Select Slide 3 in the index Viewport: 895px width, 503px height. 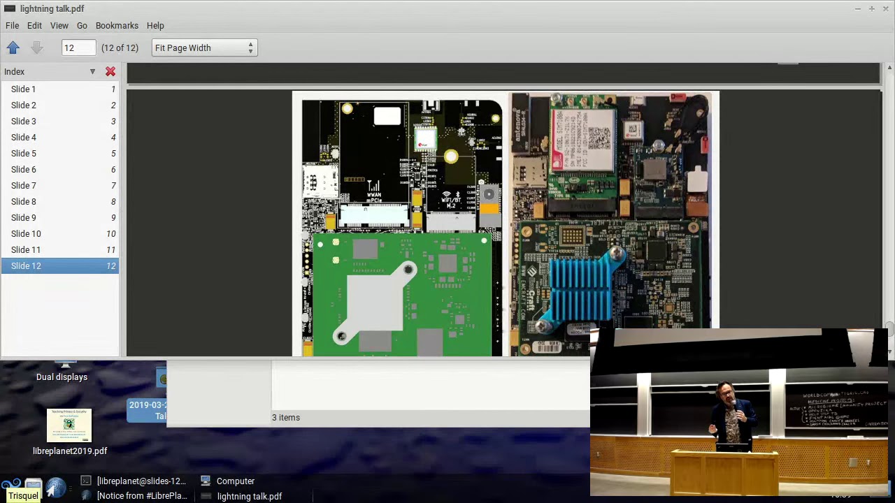tap(59, 122)
